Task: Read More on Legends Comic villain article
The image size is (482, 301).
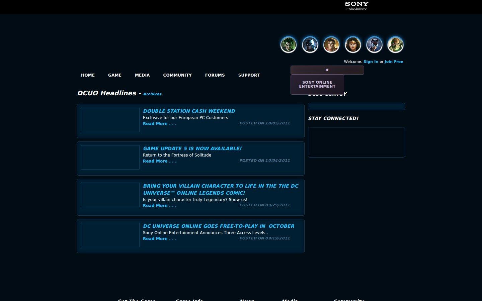Action: coord(160,206)
